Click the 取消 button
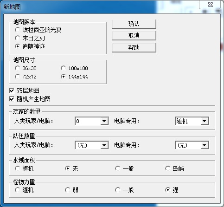Screen dimensions: 224x207 (134, 36)
